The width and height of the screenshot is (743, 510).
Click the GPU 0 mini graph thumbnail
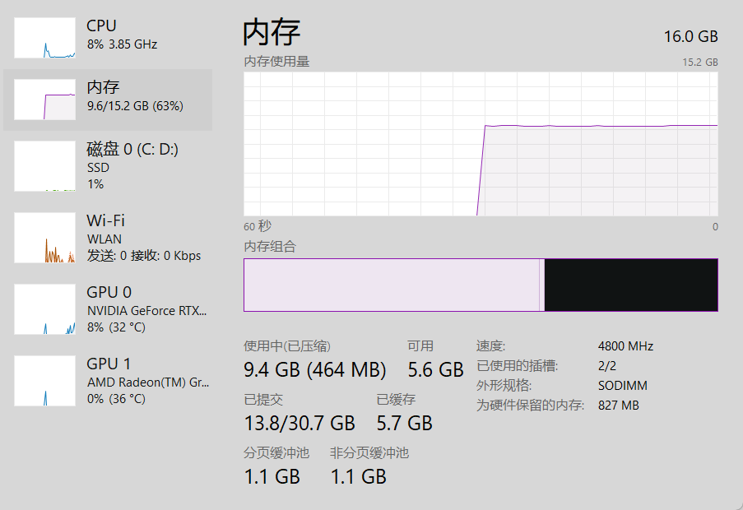pyautogui.click(x=44, y=309)
